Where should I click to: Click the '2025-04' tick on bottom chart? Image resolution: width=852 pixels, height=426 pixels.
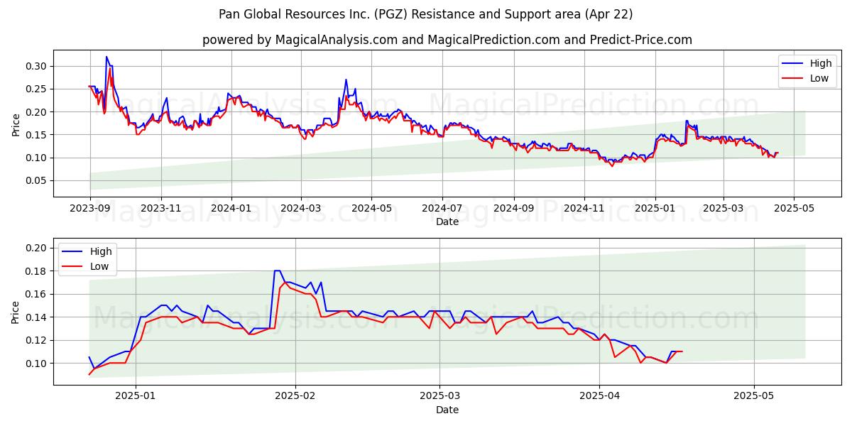[x=599, y=395]
